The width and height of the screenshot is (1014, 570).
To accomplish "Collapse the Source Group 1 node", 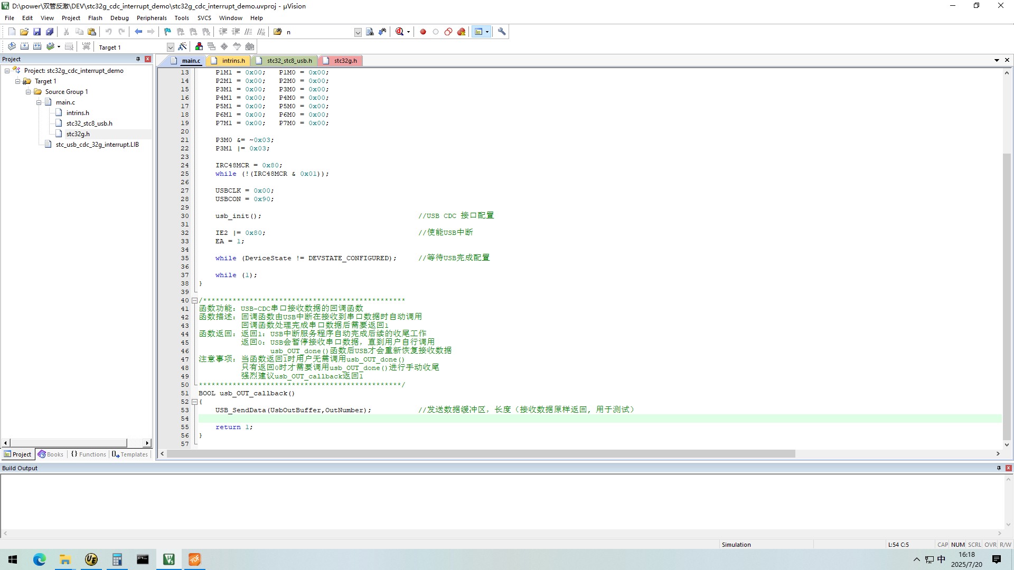I will tap(29, 92).
